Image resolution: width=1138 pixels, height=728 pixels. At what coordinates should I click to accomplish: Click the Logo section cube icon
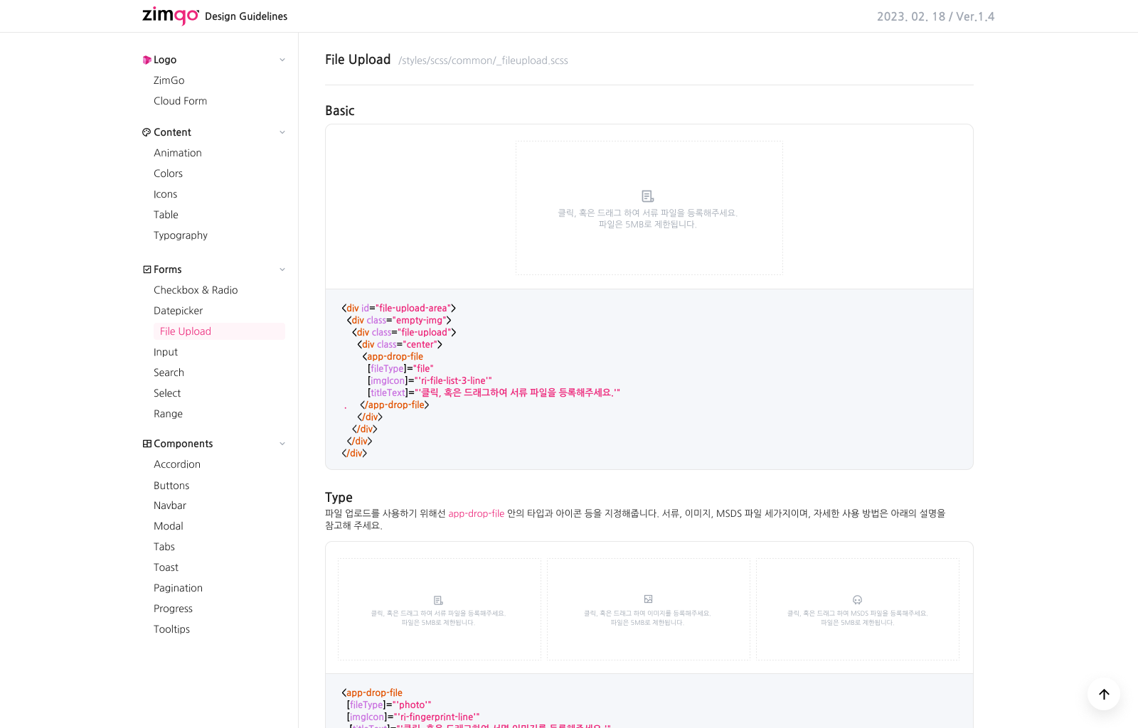tap(147, 60)
